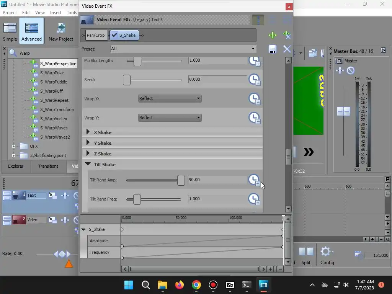Switch to Simple mode
Image resolution: width=392 pixels, height=294 pixels.
click(x=10, y=31)
